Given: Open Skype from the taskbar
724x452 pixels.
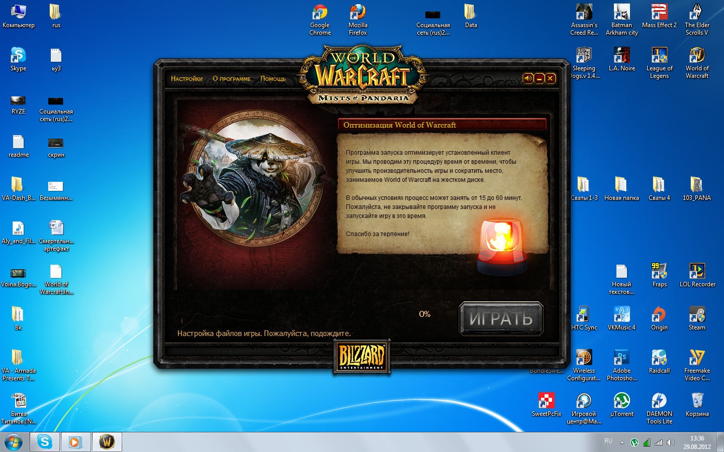Looking at the screenshot, I should click(x=45, y=442).
